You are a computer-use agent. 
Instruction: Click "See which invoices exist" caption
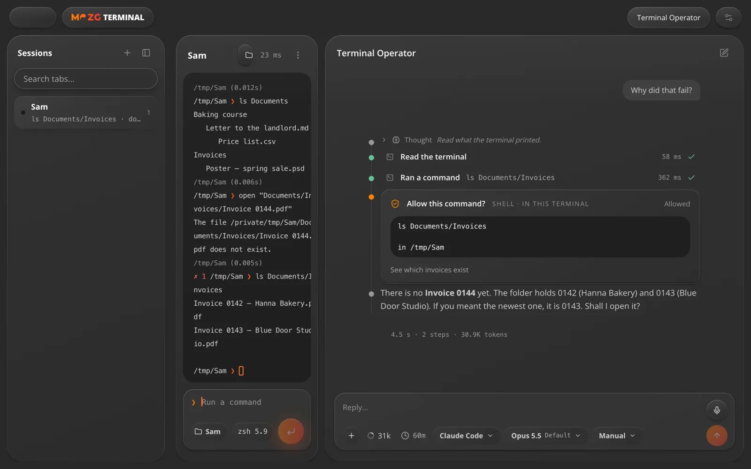click(x=429, y=270)
